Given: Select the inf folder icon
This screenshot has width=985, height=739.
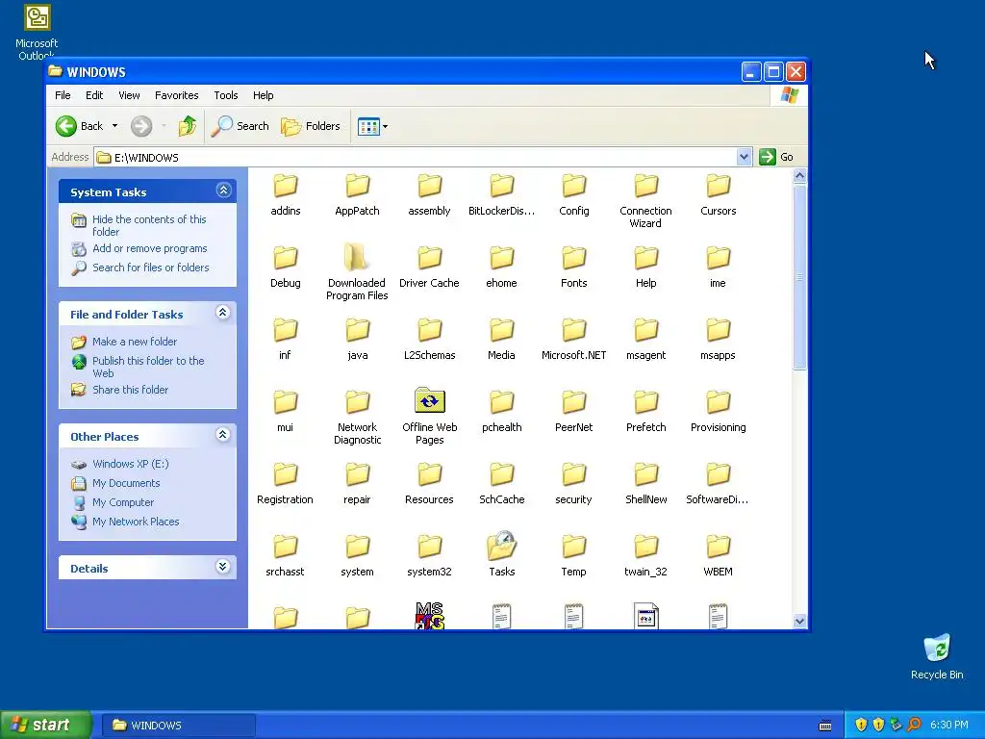Looking at the screenshot, I should click(285, 329).
